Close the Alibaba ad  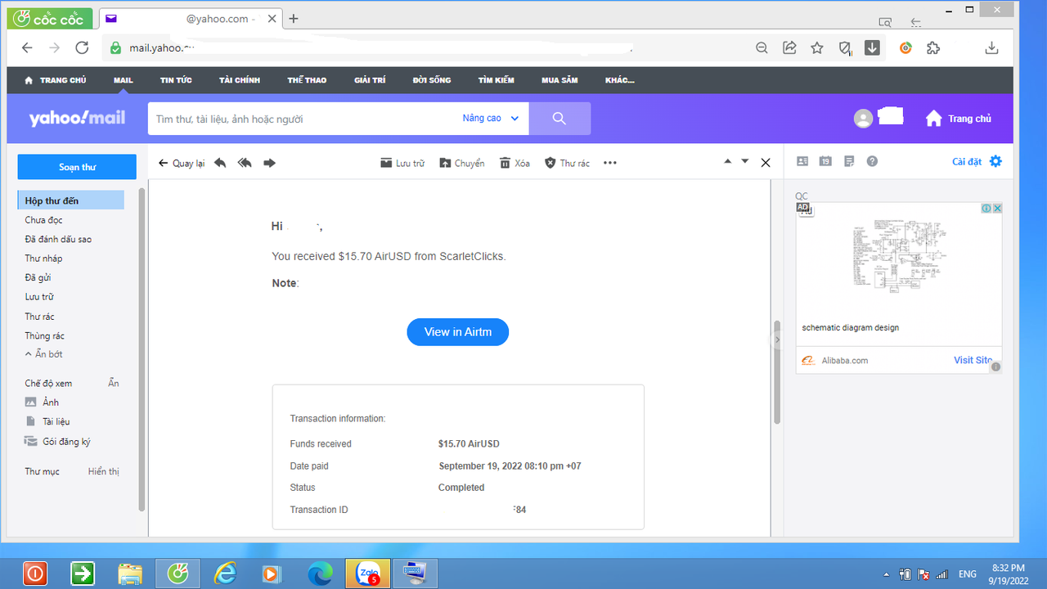997,209
